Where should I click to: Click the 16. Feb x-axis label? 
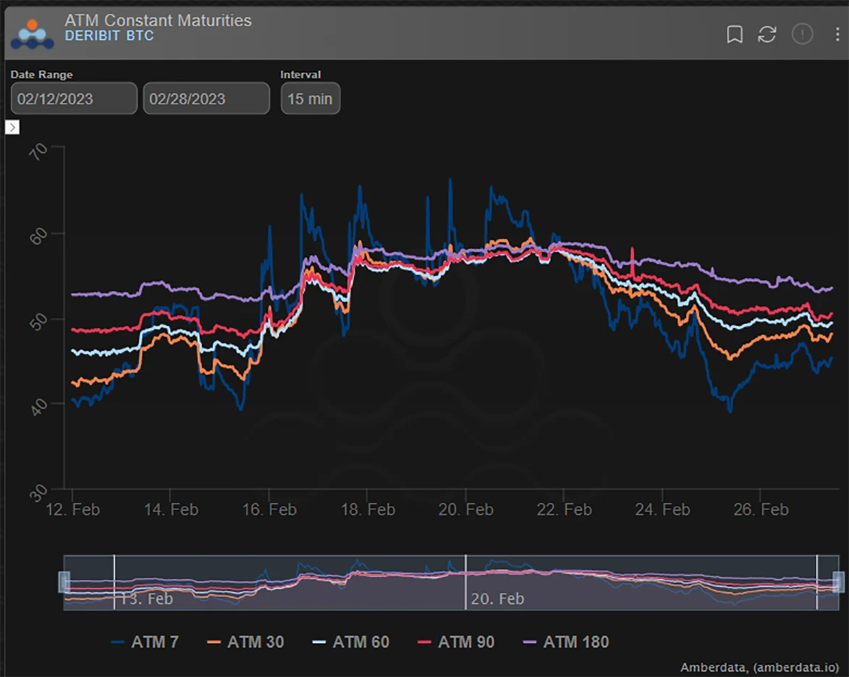[x=269, y=510]
